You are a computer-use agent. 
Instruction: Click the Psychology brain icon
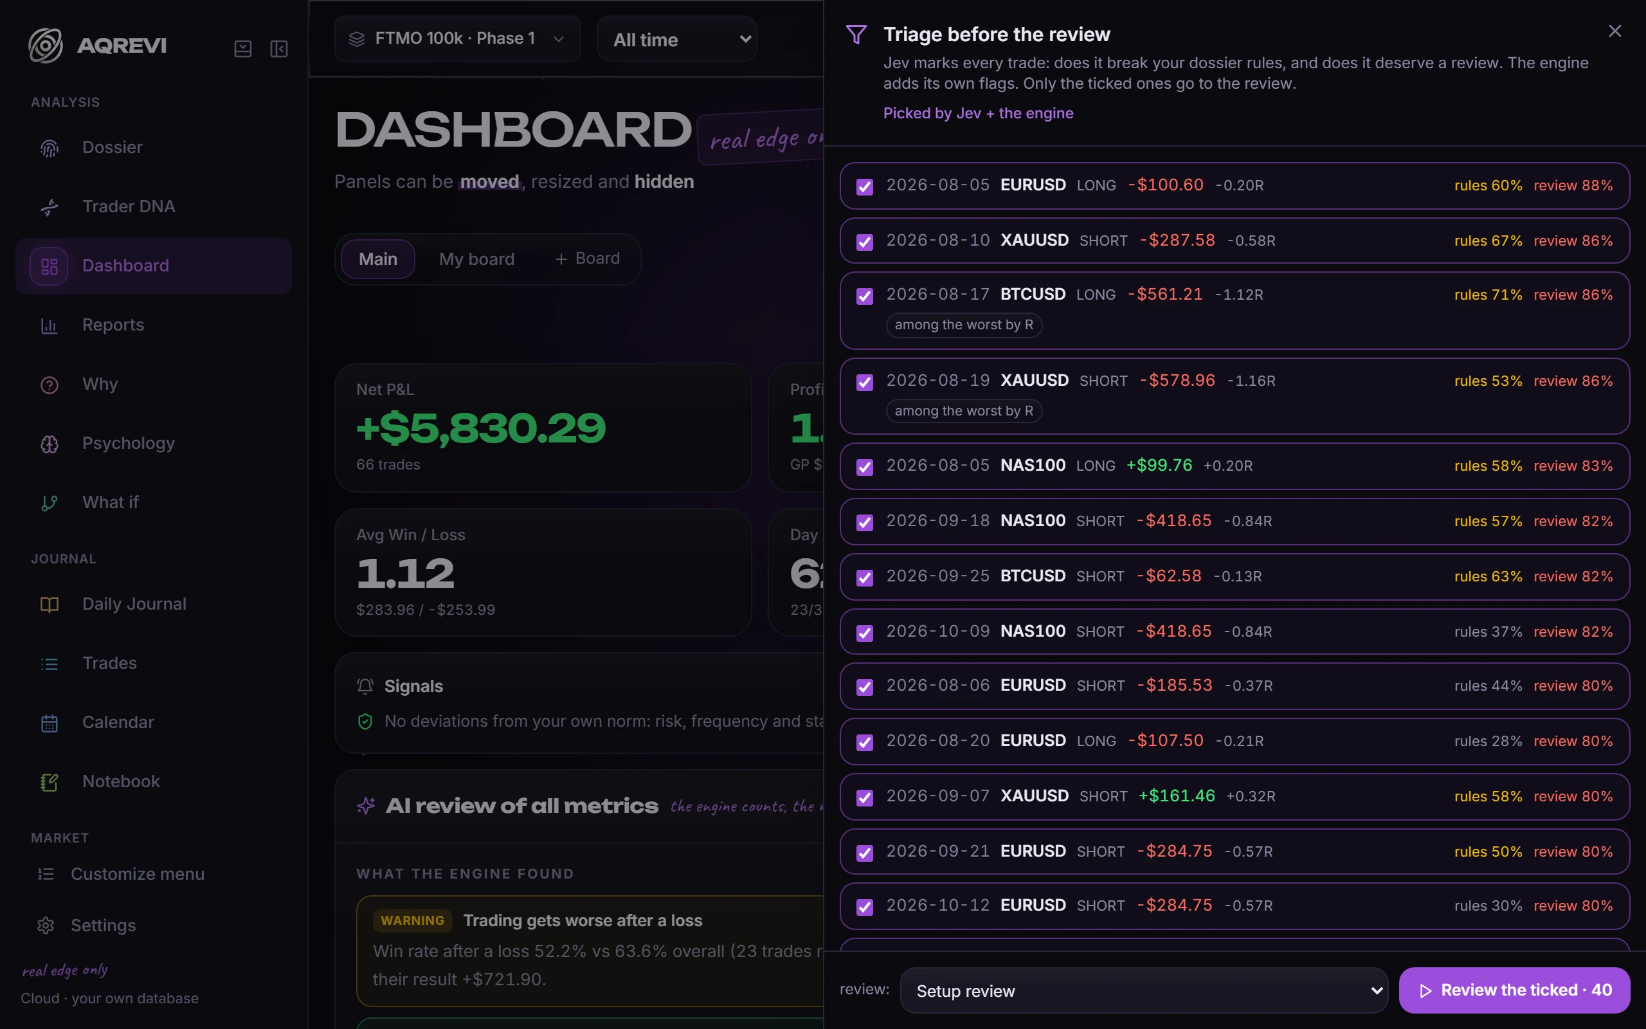[x=49, y=444]
